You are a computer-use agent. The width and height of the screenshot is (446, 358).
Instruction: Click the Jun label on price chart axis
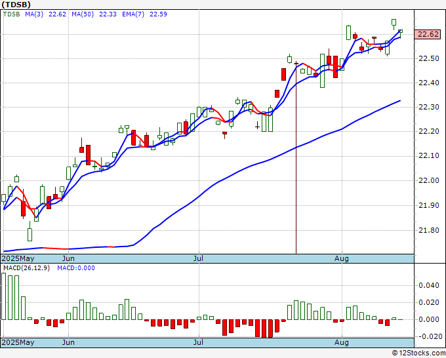(68, 258)
